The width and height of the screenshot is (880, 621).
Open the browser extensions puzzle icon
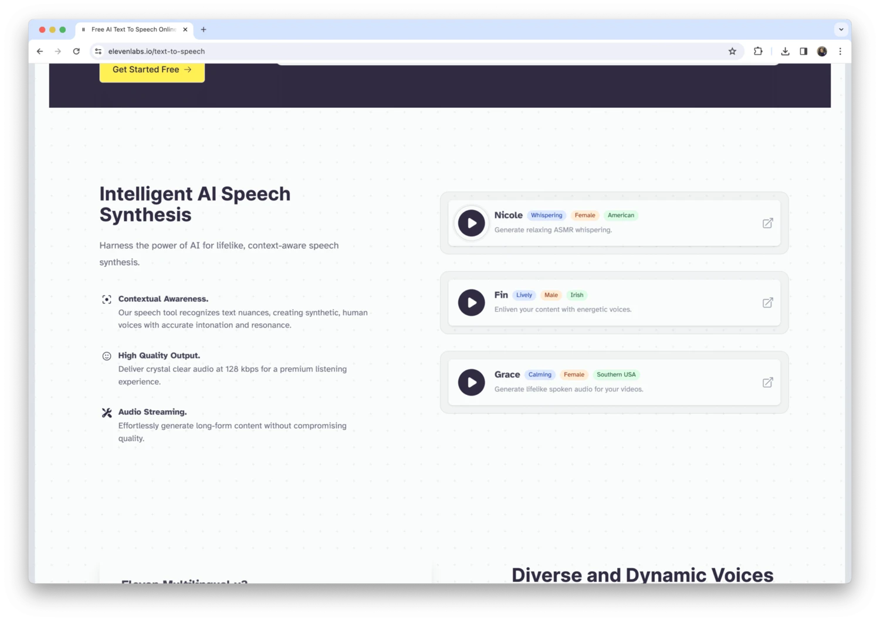[758, 52]
